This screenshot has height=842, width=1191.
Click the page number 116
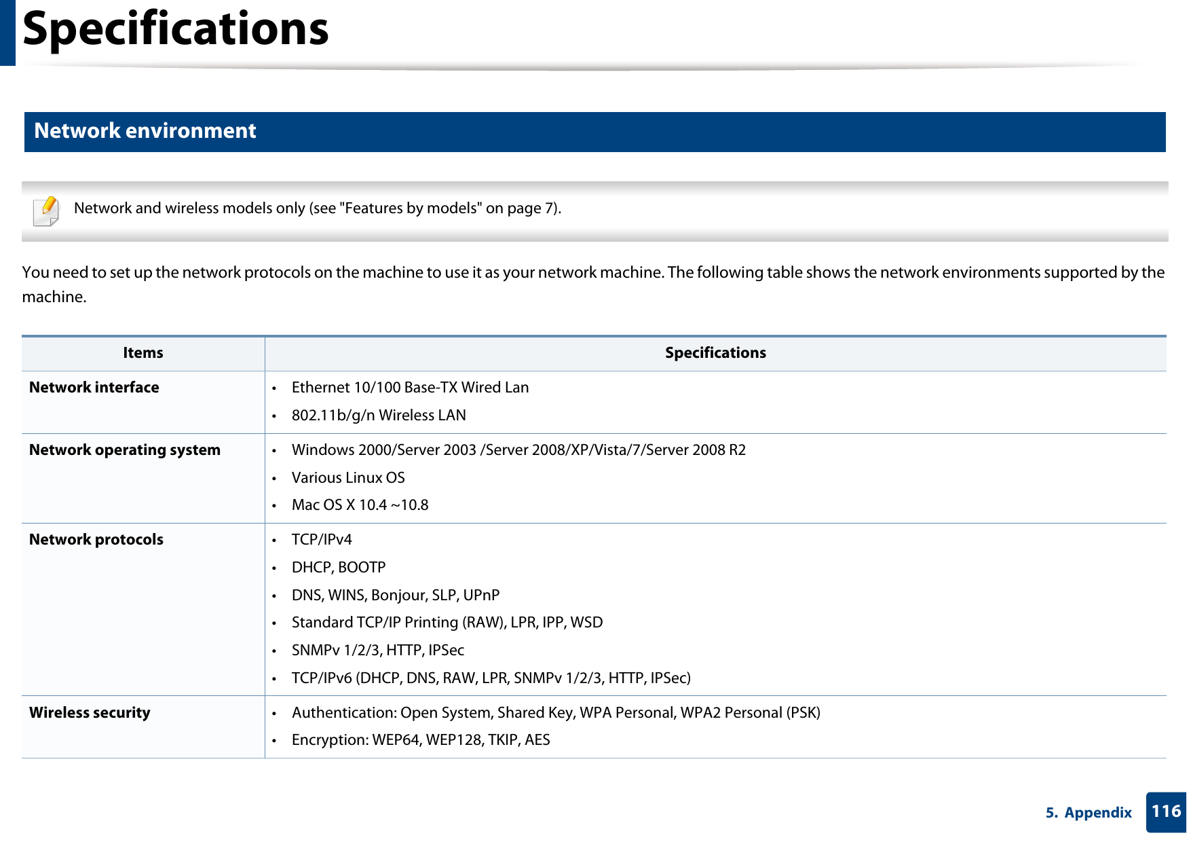(1164, 812)
